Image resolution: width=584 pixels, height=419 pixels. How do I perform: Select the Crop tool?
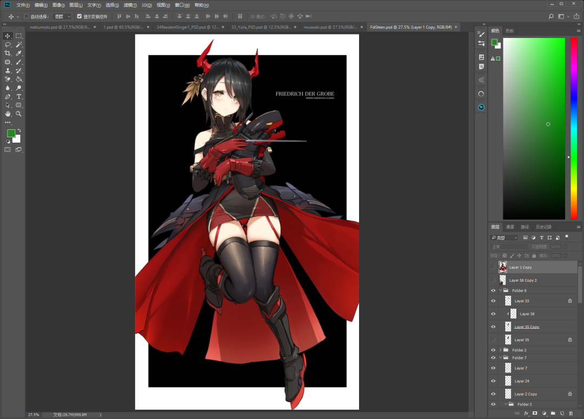pos(8,54)
